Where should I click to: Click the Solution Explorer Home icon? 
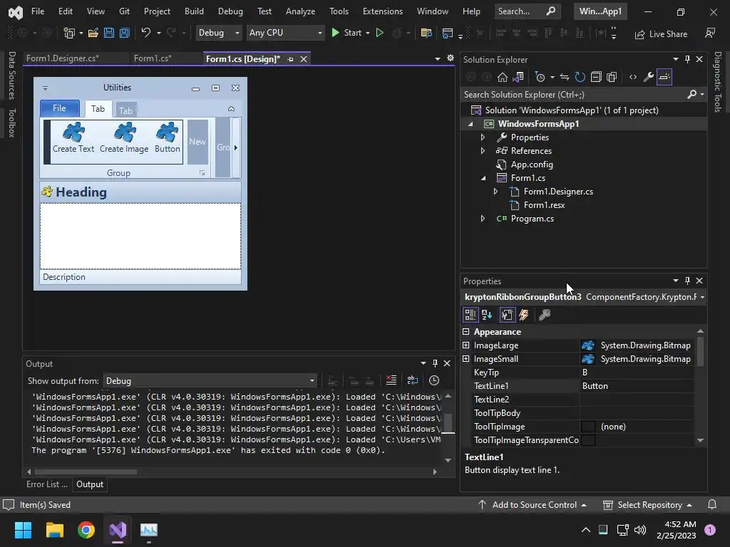(x=503, y=77)
